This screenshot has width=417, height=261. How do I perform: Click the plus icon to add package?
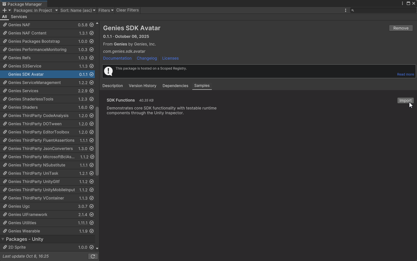click(x=5, y=10)
